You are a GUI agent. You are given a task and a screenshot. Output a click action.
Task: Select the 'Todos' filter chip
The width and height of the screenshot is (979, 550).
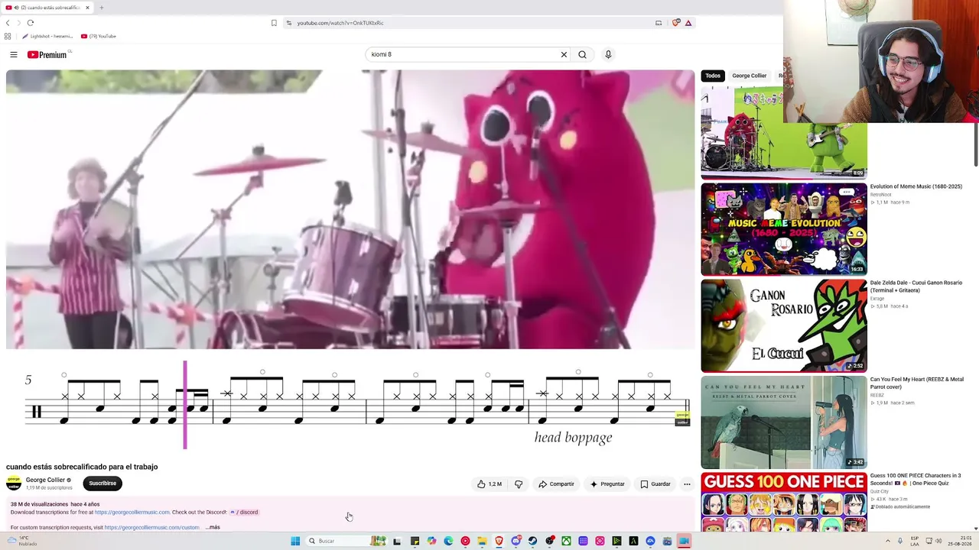click(713, 76)
